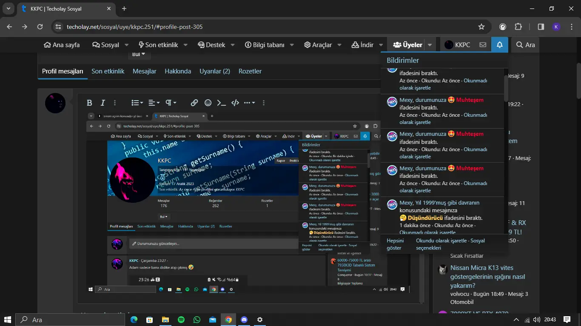Reload the current page
Image resolution: width=581 pixels, height=326 pixels.
[40, 27]
